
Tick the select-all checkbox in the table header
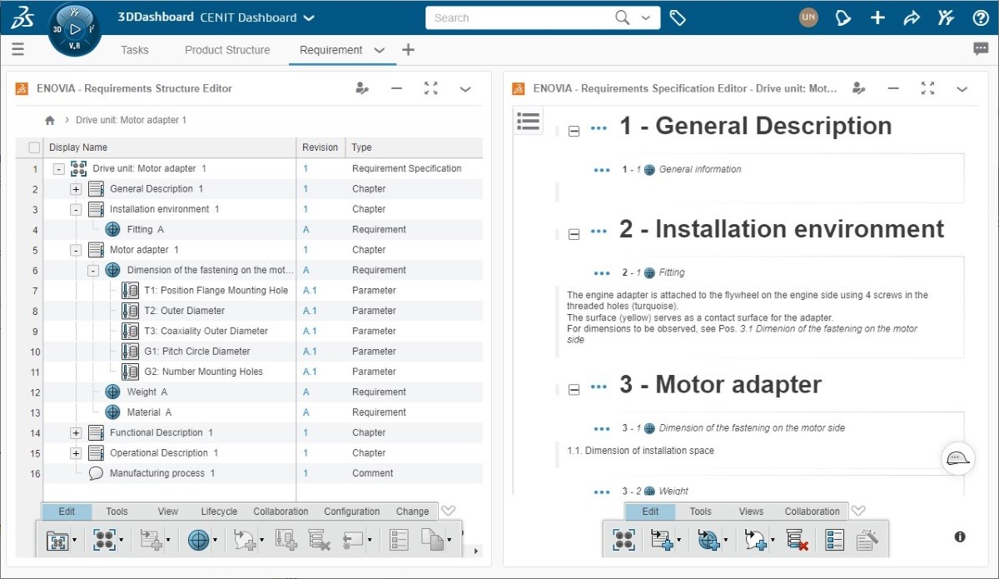coord(34,147)
